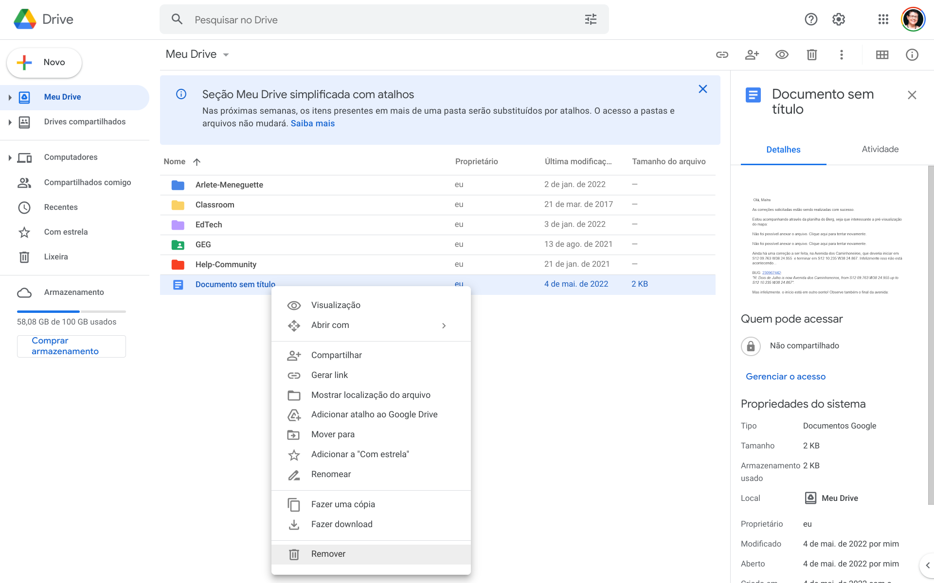
Task: Click the green GEG shared folder icon
Action: 178,244
